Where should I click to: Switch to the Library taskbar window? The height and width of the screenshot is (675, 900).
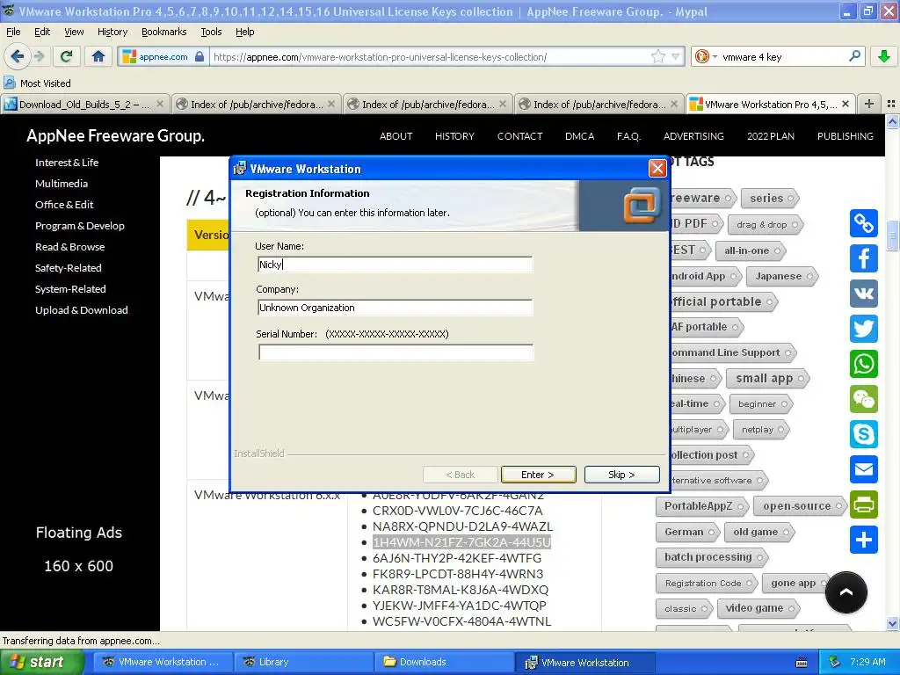click(302, 662)
